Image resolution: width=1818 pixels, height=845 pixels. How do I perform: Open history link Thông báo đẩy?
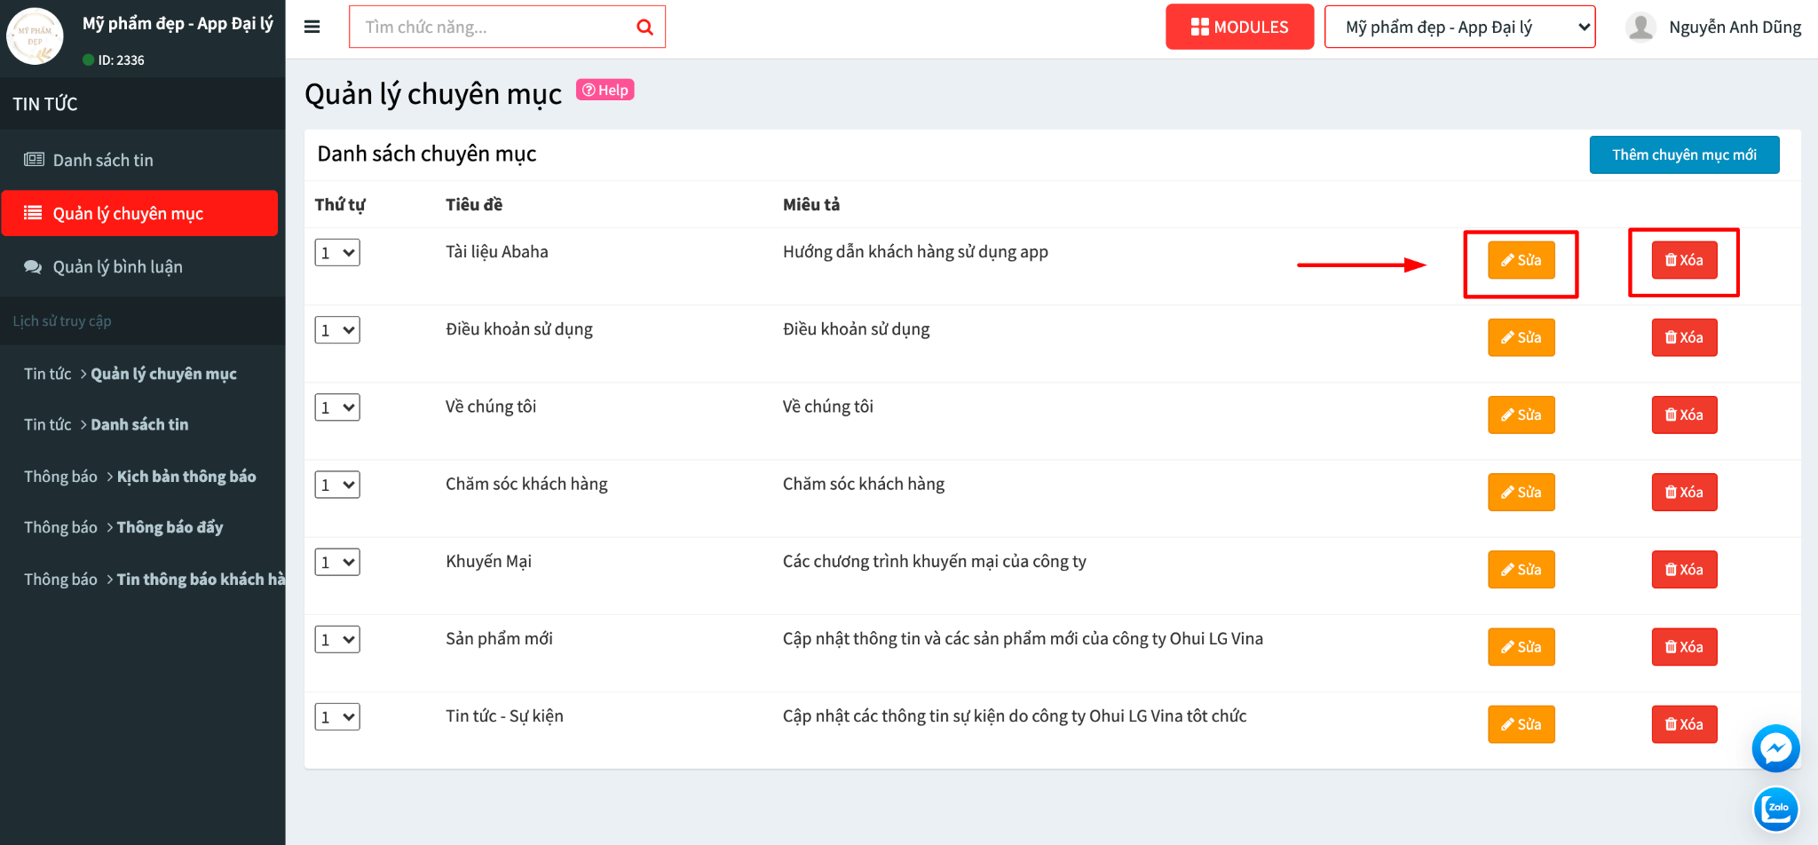170,527
